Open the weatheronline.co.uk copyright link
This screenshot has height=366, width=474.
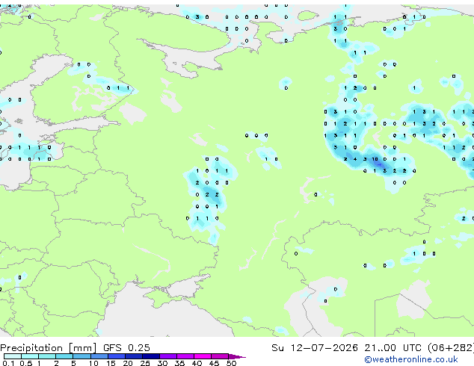coord(411,360)
